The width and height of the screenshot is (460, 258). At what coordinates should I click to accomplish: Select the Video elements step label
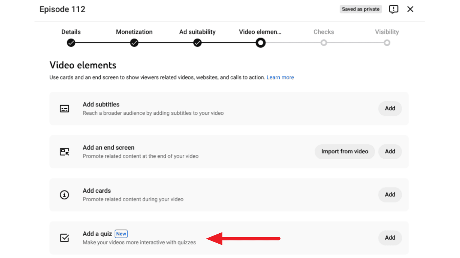coord(260,32)
